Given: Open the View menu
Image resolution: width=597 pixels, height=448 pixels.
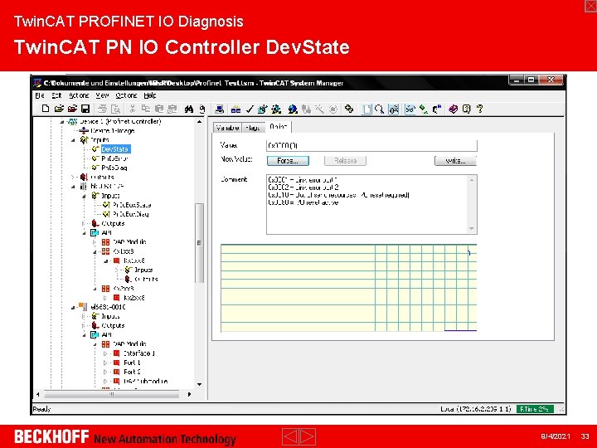Looking at the screenshot, I should [x=102, y=95].
